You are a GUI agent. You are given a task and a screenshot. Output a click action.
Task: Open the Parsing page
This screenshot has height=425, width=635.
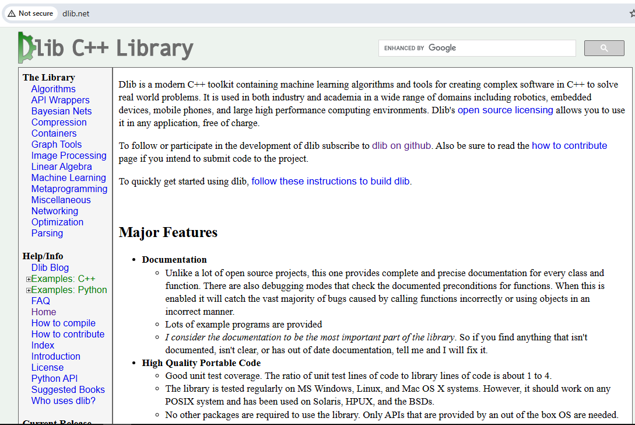click(x=47, y=233)
